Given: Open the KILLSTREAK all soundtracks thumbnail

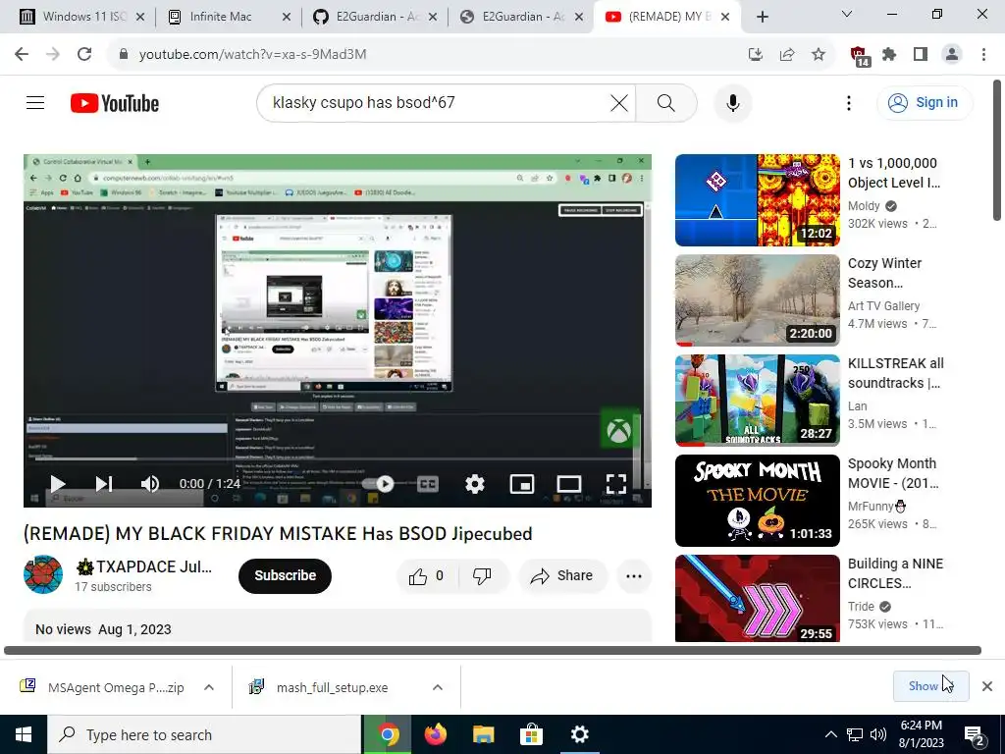Looking at the screenshot, I should [x=757, y=401].
